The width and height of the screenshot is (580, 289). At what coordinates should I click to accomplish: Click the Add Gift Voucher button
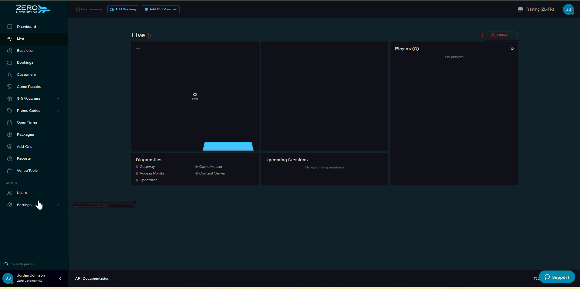(160, 9)
